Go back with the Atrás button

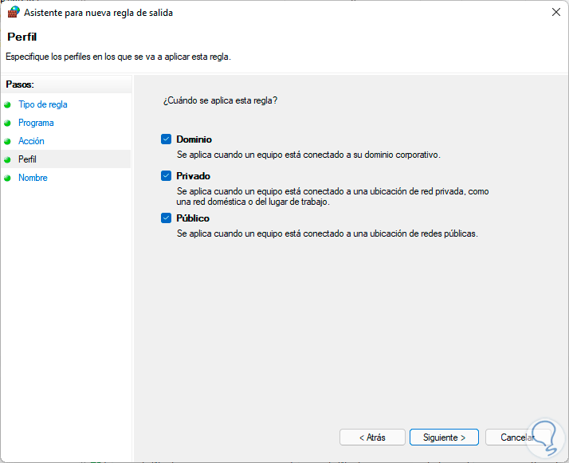[x=372, y=437]
